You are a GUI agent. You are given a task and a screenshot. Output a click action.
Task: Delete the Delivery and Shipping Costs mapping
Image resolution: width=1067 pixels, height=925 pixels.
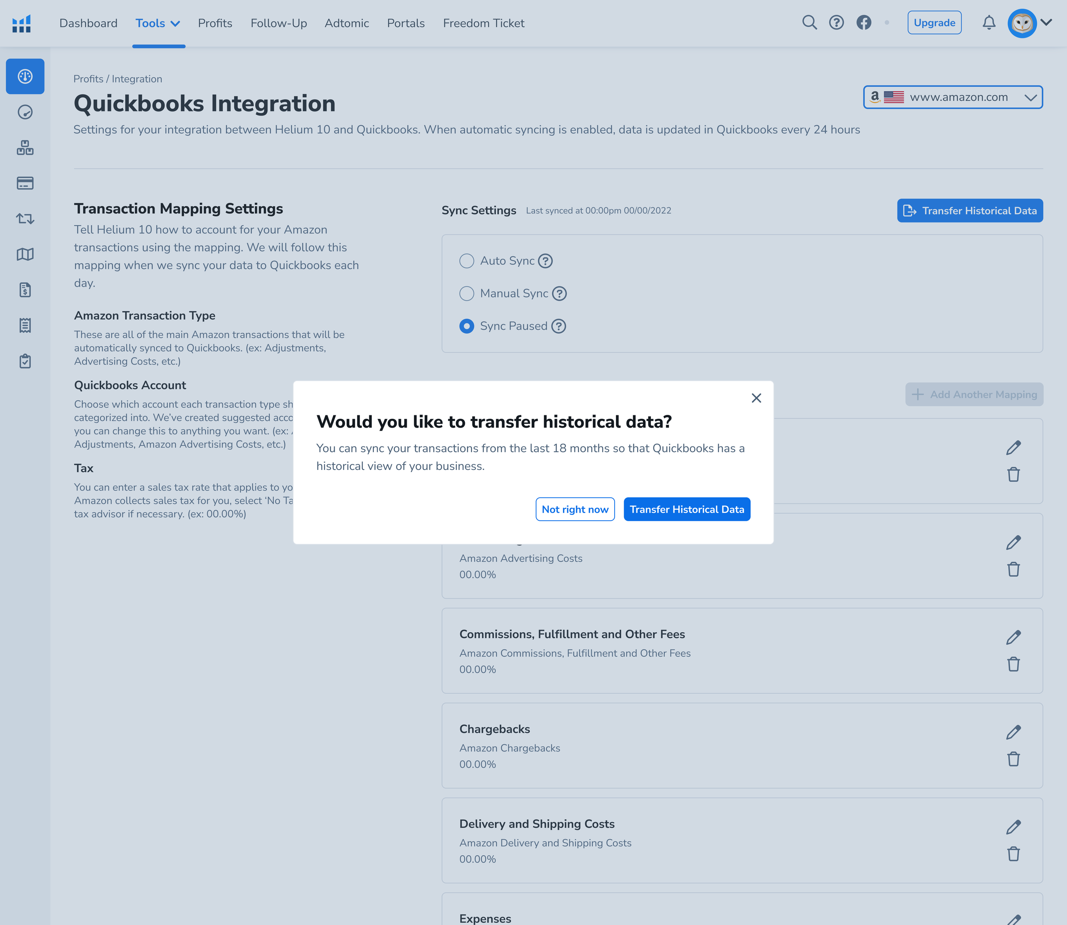point(1013,854)
